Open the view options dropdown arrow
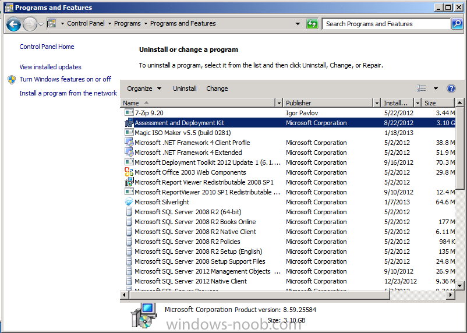Screen dimensions: 467x333 click(436, 88)
